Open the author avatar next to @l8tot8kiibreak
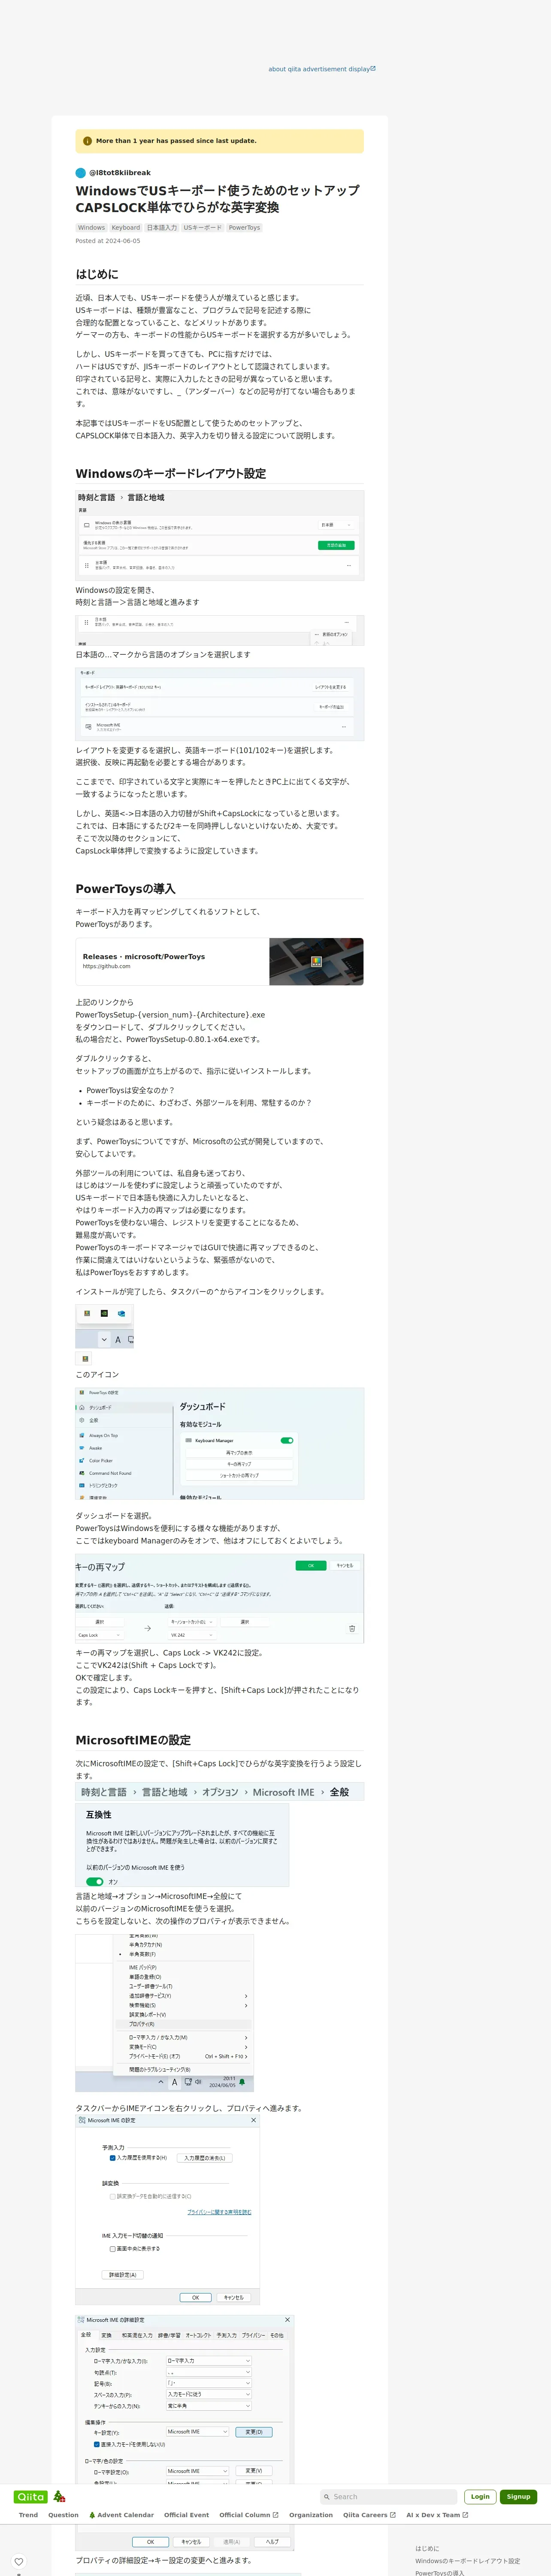This screenshot has height=2576, width=551. click(81, 173)
